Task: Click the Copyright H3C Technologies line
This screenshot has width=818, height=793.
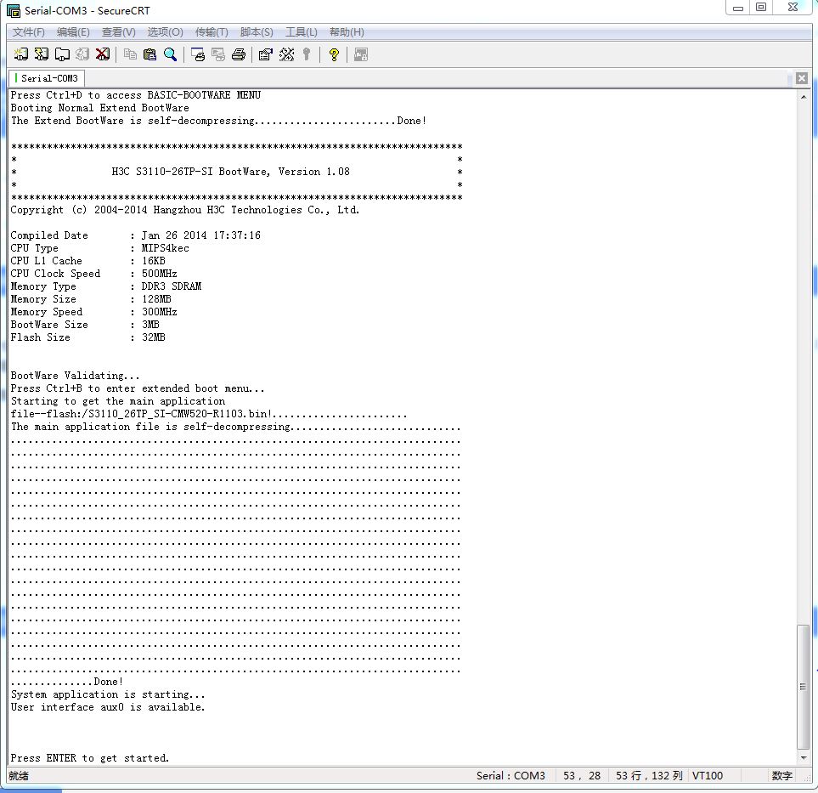Action: (x=185, y=210)
